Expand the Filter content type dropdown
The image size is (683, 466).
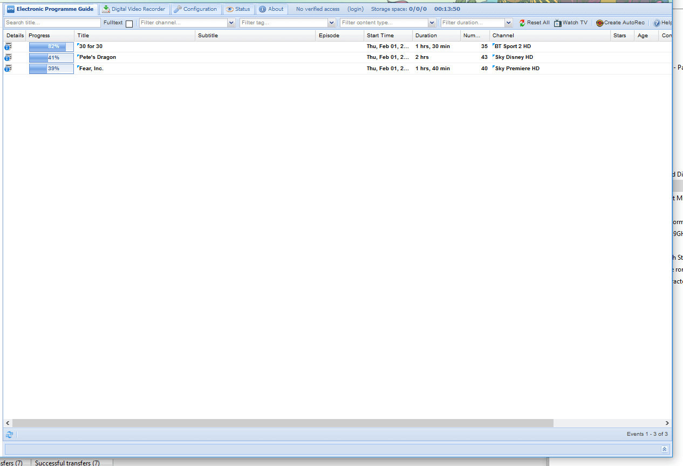coord(432,23)
